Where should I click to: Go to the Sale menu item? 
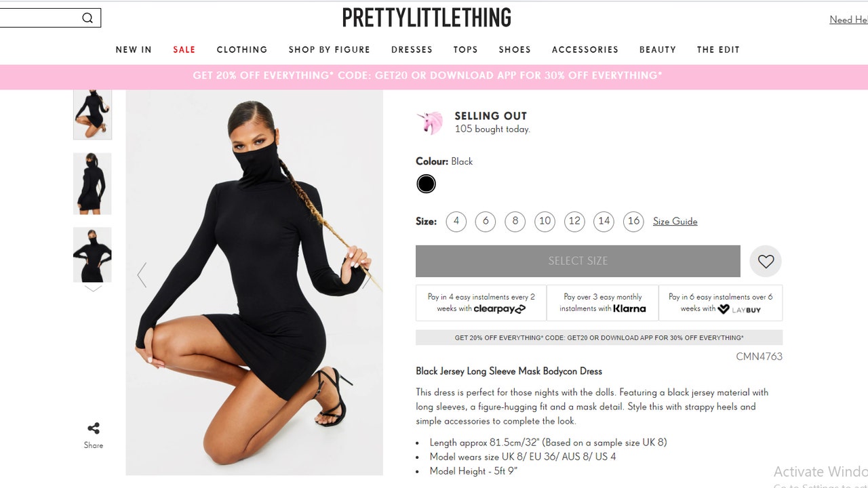184,49
